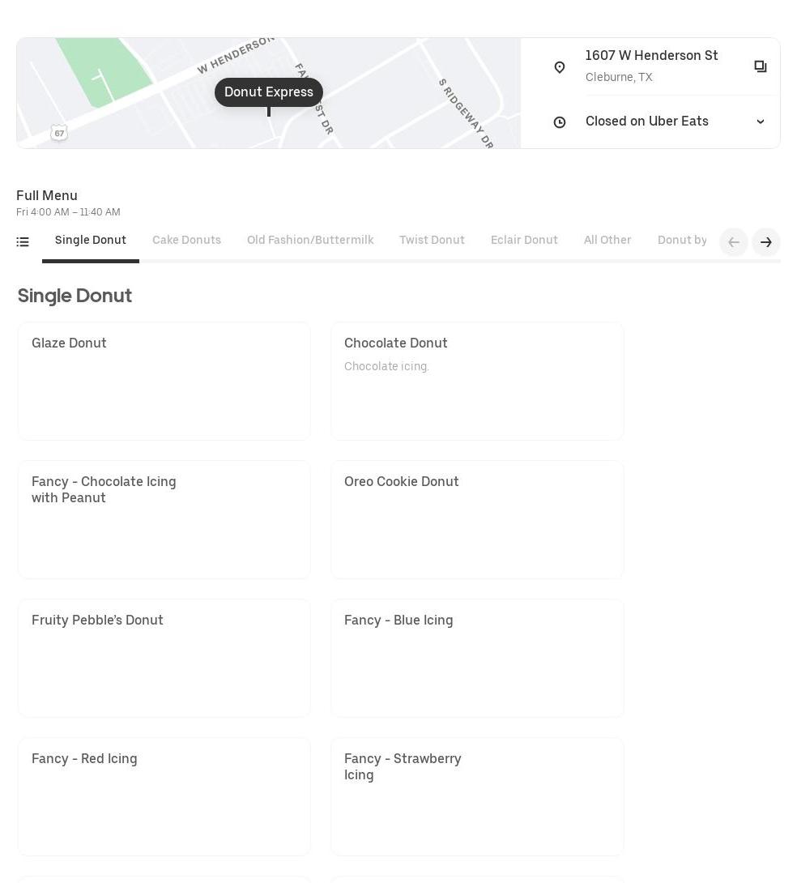Choose Fancy - Chocolate Icing with Peanut
The width and height of the screenshot is (797, 883).
(164, 520)
